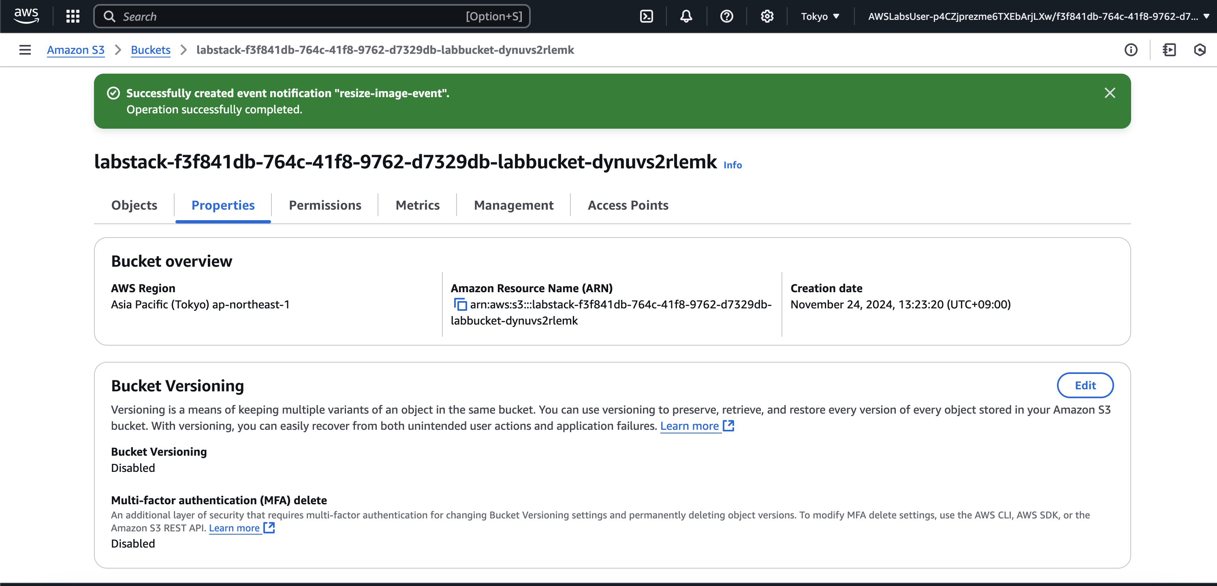Click the green success checkmark icon
The image size is (1217, 586).
tap(113, 93)
